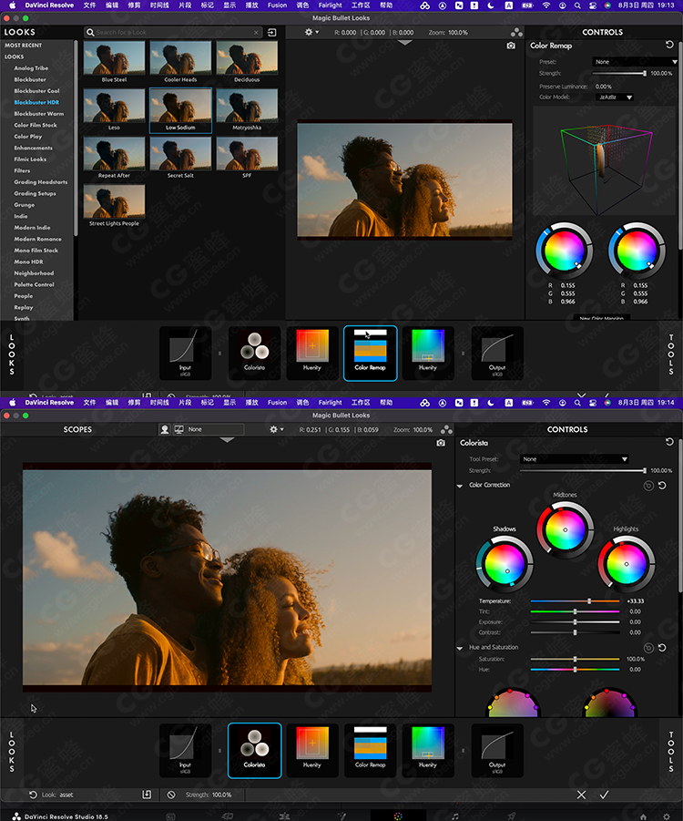This screenshot has width=683, height=821.
Task: Open the Mono Film Stock looks category
Action: (36, 251)
